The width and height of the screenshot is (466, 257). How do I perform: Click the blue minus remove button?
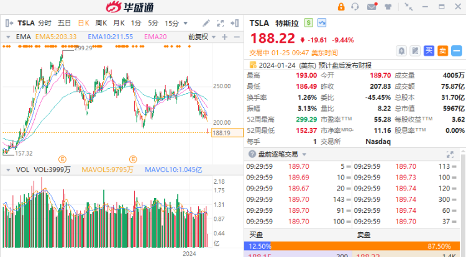(457, 51)
